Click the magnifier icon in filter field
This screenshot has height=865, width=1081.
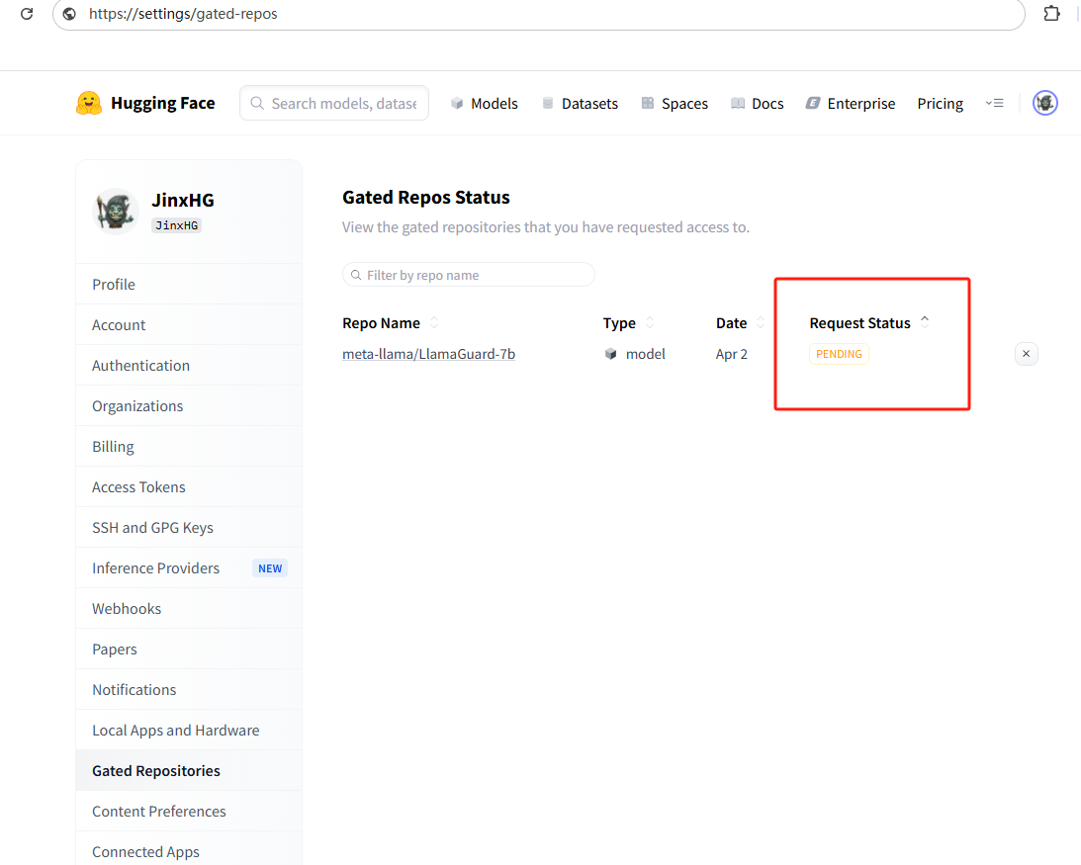(x=356, y=275)
